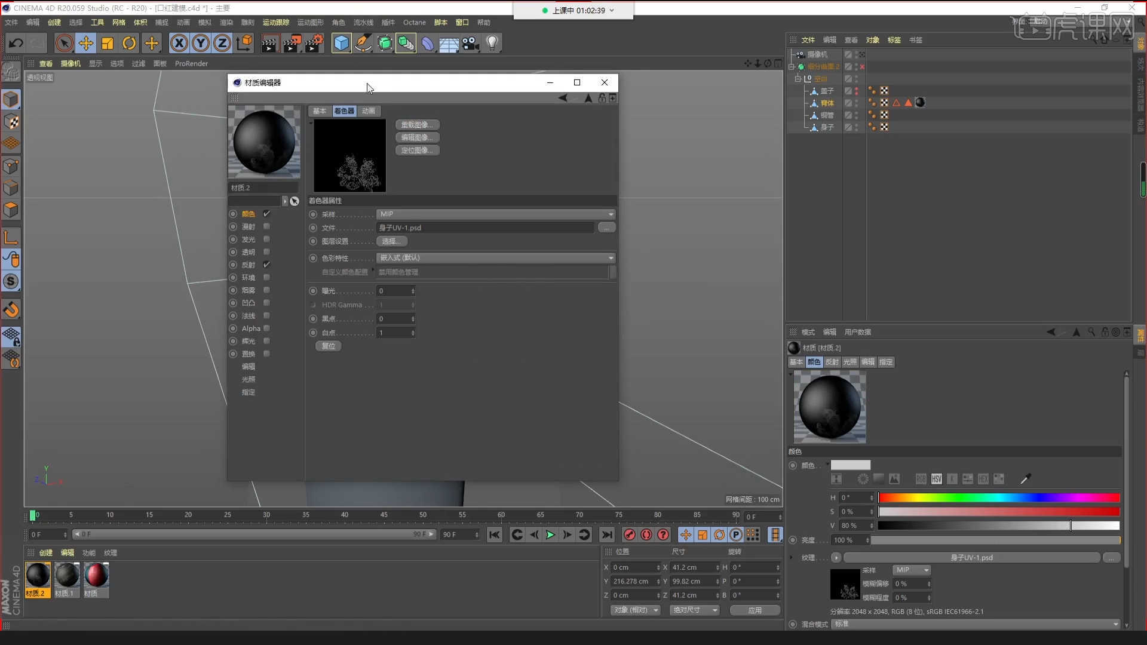Click the Texture mode checker icon
This screenshot has width=1147, height=645.
(x=11, y=122)
